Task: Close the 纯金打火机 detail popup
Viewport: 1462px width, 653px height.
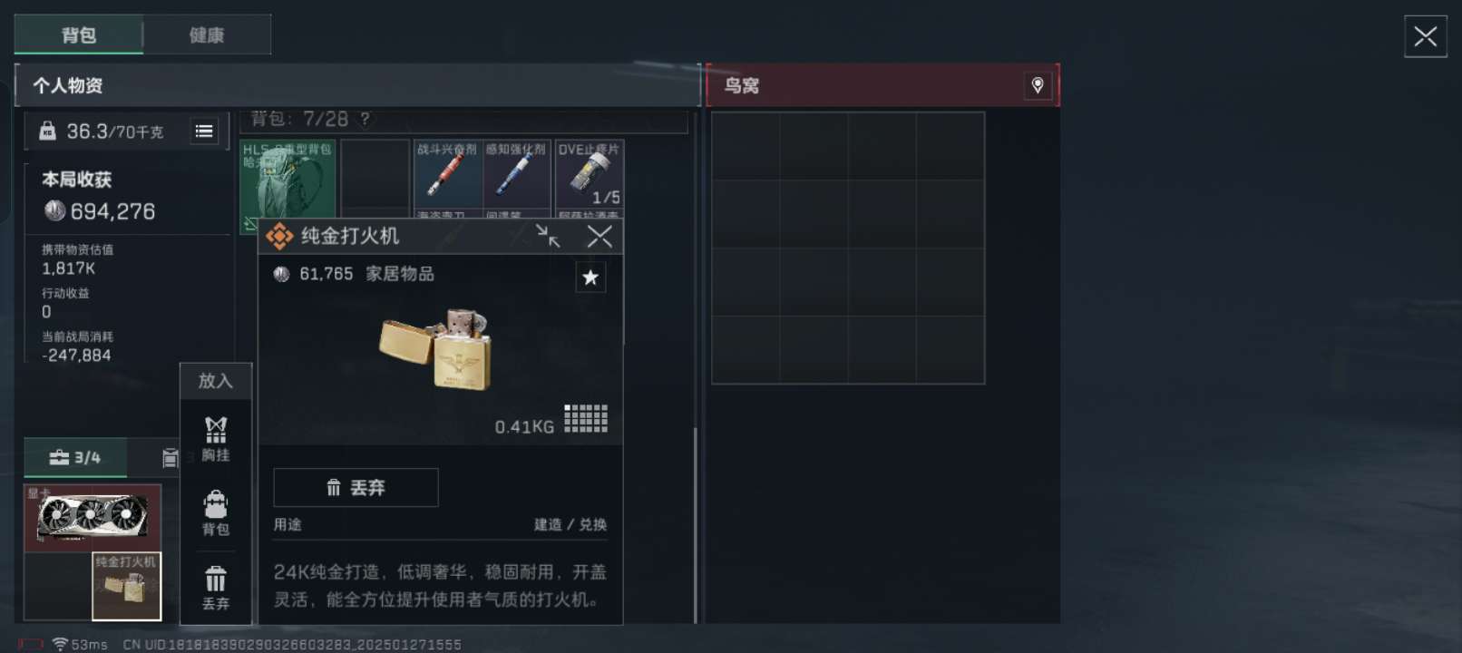Action: click(599, 237)
